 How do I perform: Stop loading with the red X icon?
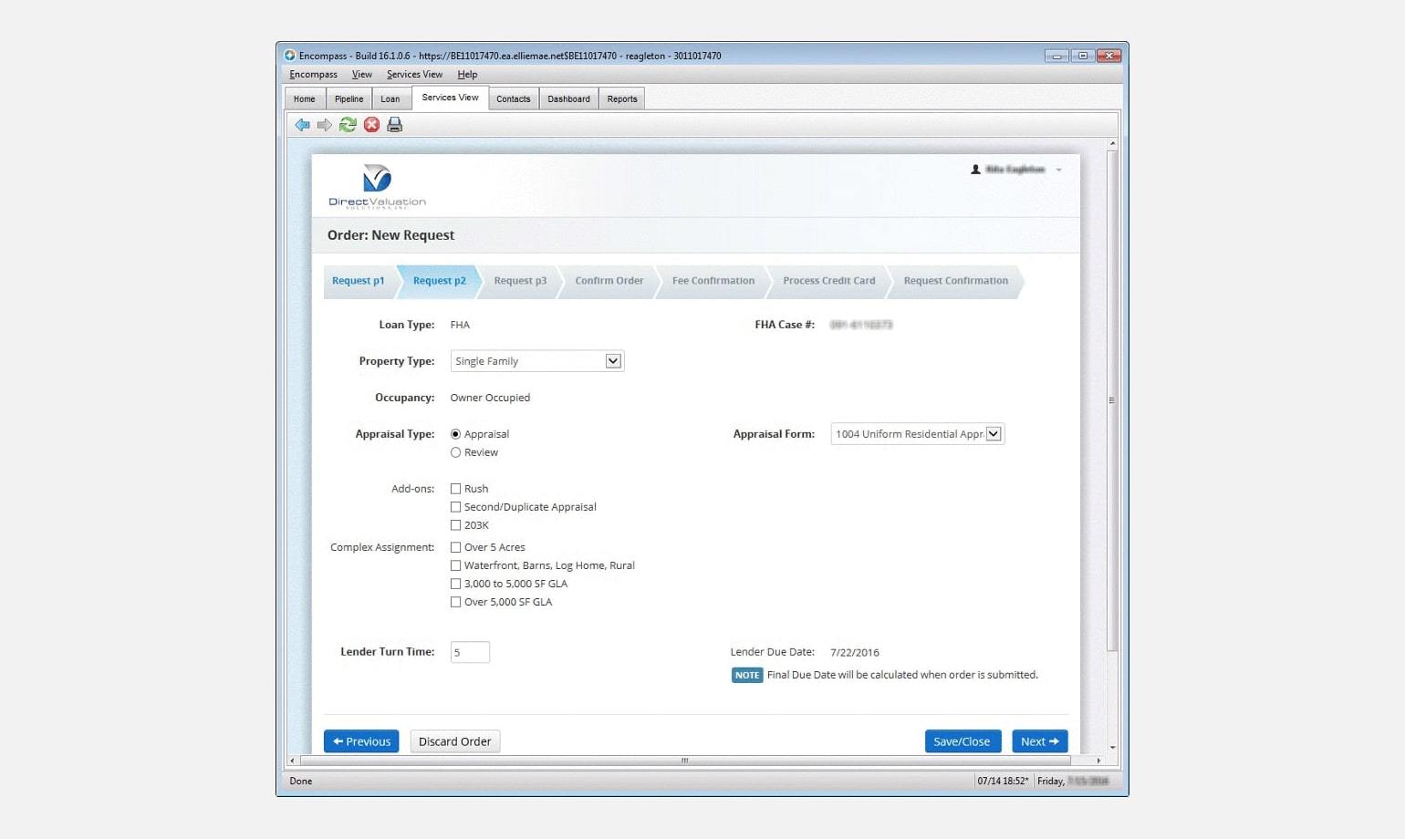point(371,125)
